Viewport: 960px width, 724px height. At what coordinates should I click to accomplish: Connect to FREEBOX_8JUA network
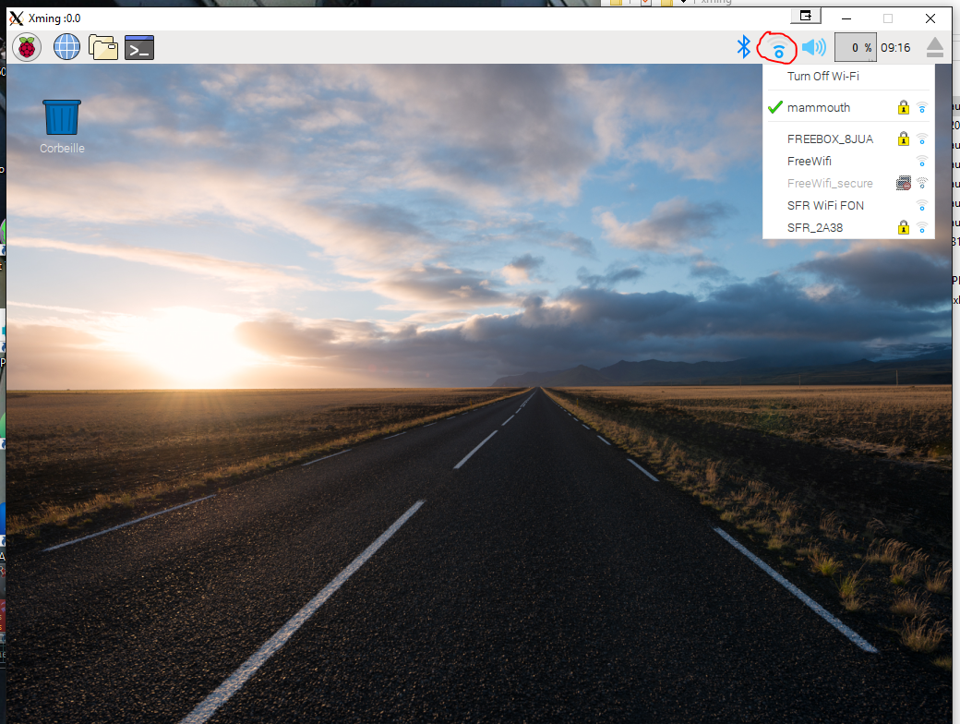tap(848, 139)
